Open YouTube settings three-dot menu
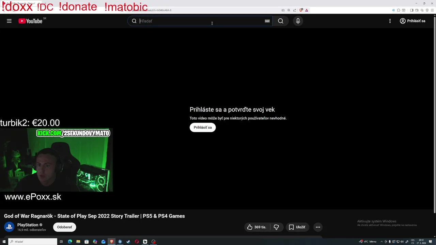Screen dimensions: 436x245 pyautogui.click(x=390, y=21)
